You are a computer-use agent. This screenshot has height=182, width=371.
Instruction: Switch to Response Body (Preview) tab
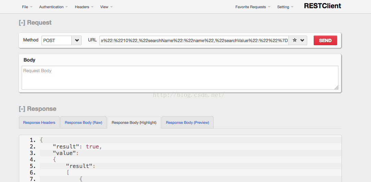[187, 122]
